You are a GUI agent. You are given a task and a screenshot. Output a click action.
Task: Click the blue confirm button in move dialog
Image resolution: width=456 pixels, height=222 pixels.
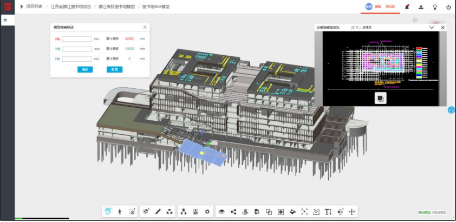click(x=85, y=69)
